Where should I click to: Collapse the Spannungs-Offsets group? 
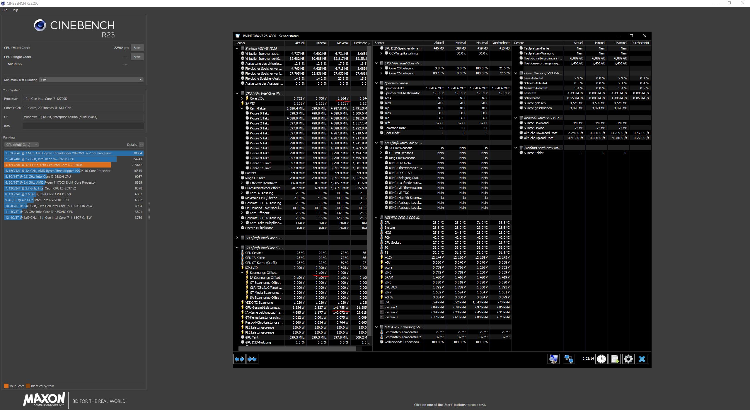click(242, 273)
